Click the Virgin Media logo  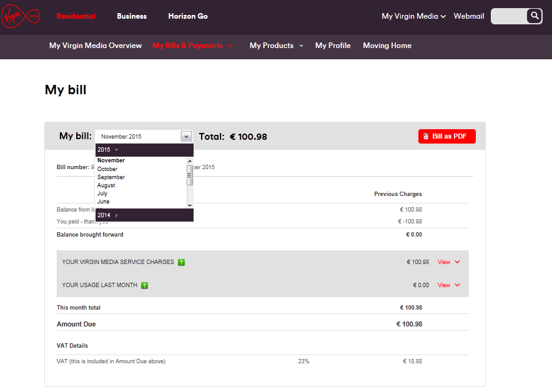[x=21, y=16]
